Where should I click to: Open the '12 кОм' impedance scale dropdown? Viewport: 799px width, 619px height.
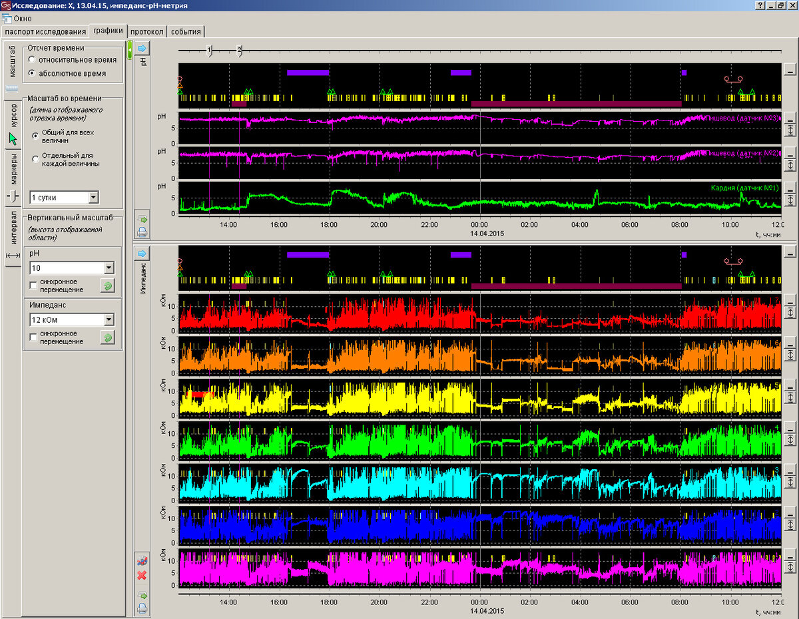[x=109, y=320]
